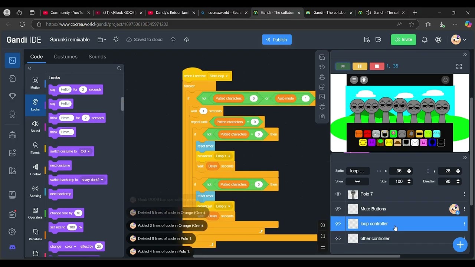475x267 pixels.
Task: Open the workspace find-in-code icon
Action: pyautogui.click(x=322, y=57)
